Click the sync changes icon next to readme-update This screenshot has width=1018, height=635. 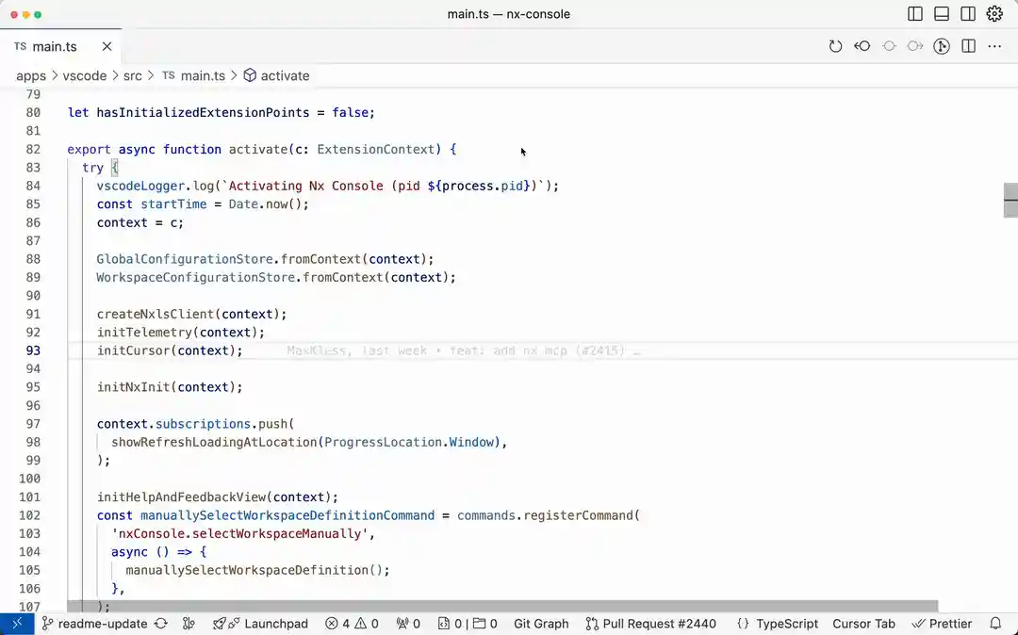tap(160, 623)
